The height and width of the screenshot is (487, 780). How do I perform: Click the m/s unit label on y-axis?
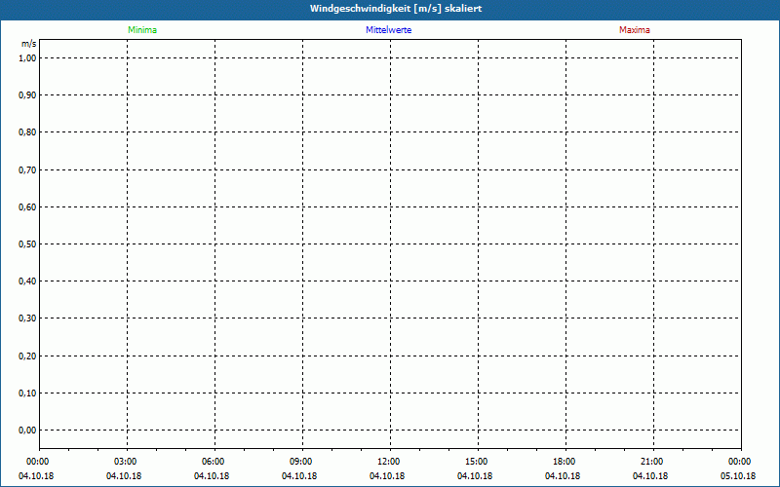click(x=29, y=45)
